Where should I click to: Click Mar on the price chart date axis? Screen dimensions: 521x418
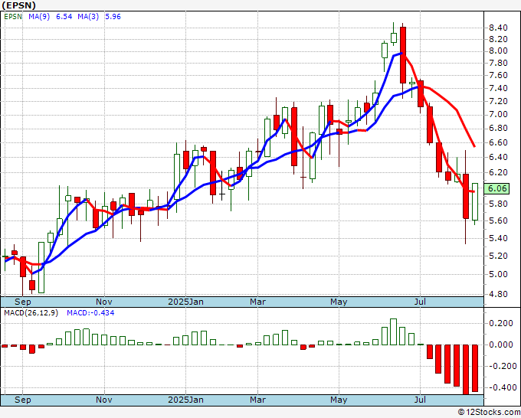tap(258, 302)
